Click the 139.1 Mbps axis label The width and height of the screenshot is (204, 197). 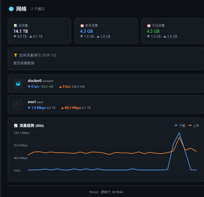pyautogui.click(x=21, y=133)
